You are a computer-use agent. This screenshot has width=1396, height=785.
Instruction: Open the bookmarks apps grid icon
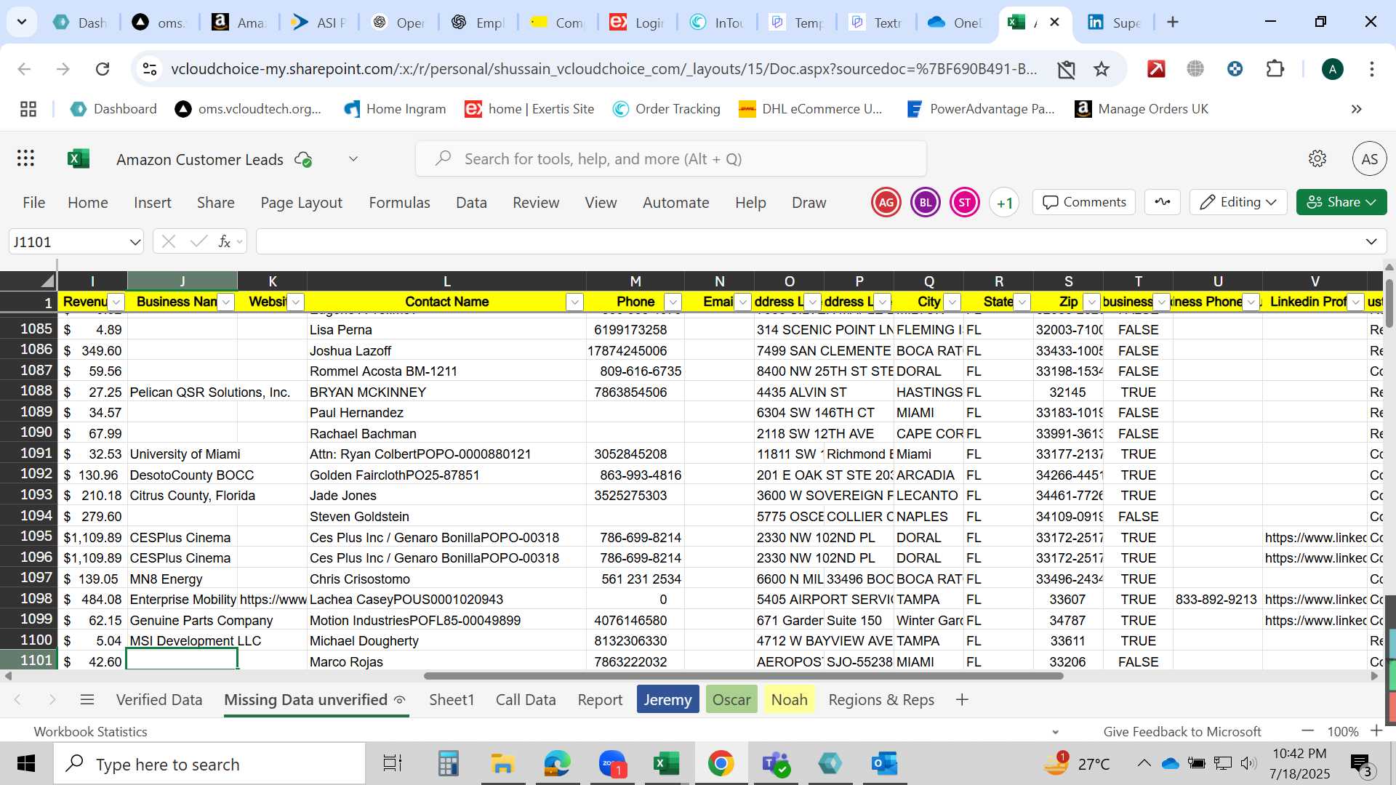pos(28,109)
